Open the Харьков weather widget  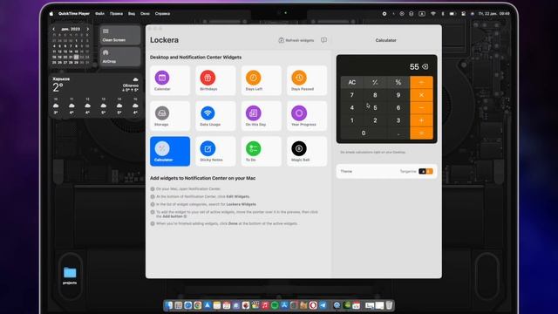(95, 95)
